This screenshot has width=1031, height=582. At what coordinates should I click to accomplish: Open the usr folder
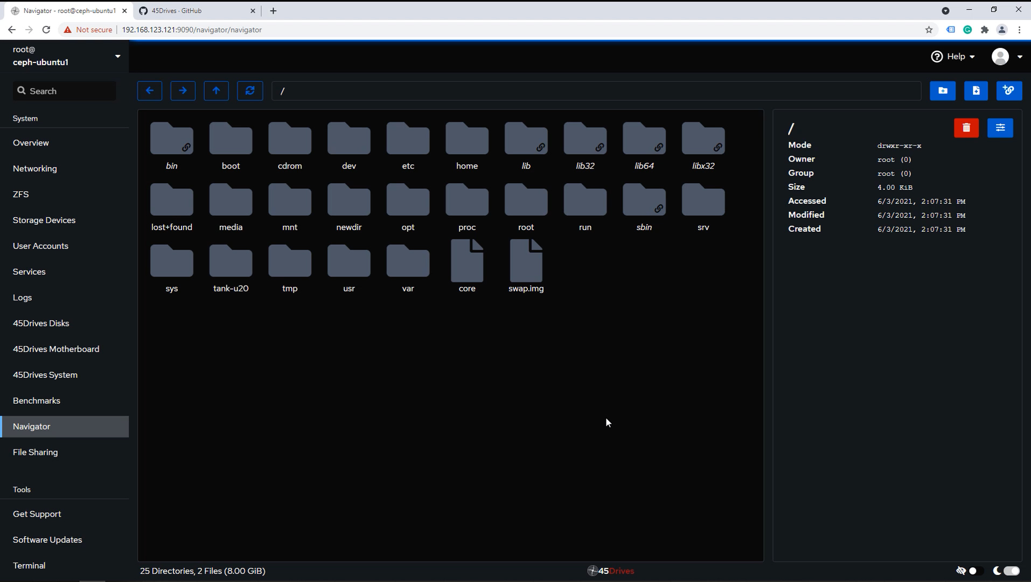349,269
